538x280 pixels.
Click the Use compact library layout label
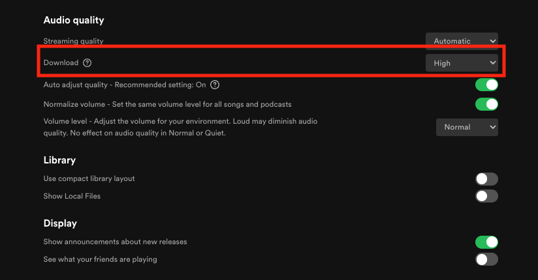click(89, 178)
